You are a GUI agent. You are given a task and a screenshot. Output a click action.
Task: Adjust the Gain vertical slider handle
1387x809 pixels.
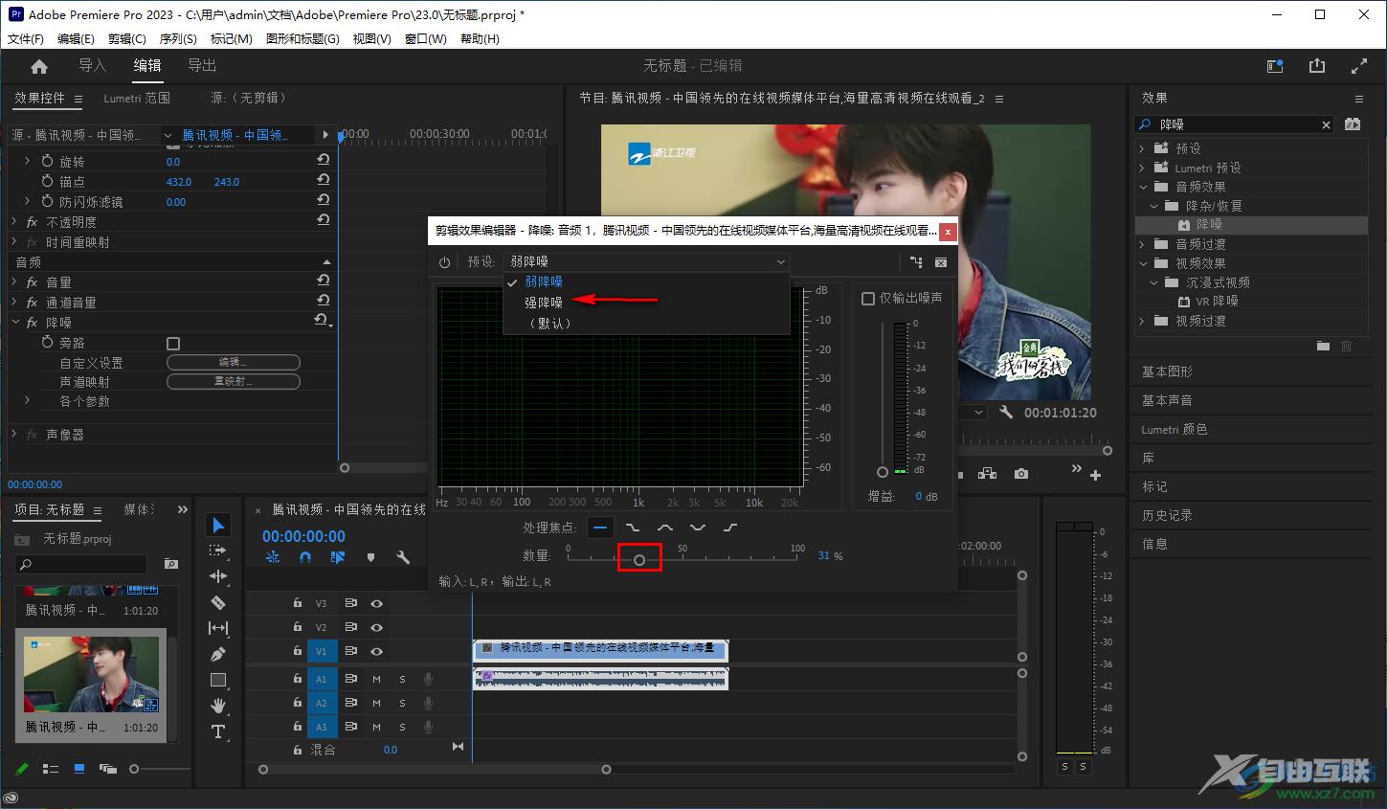coord(883,472)
